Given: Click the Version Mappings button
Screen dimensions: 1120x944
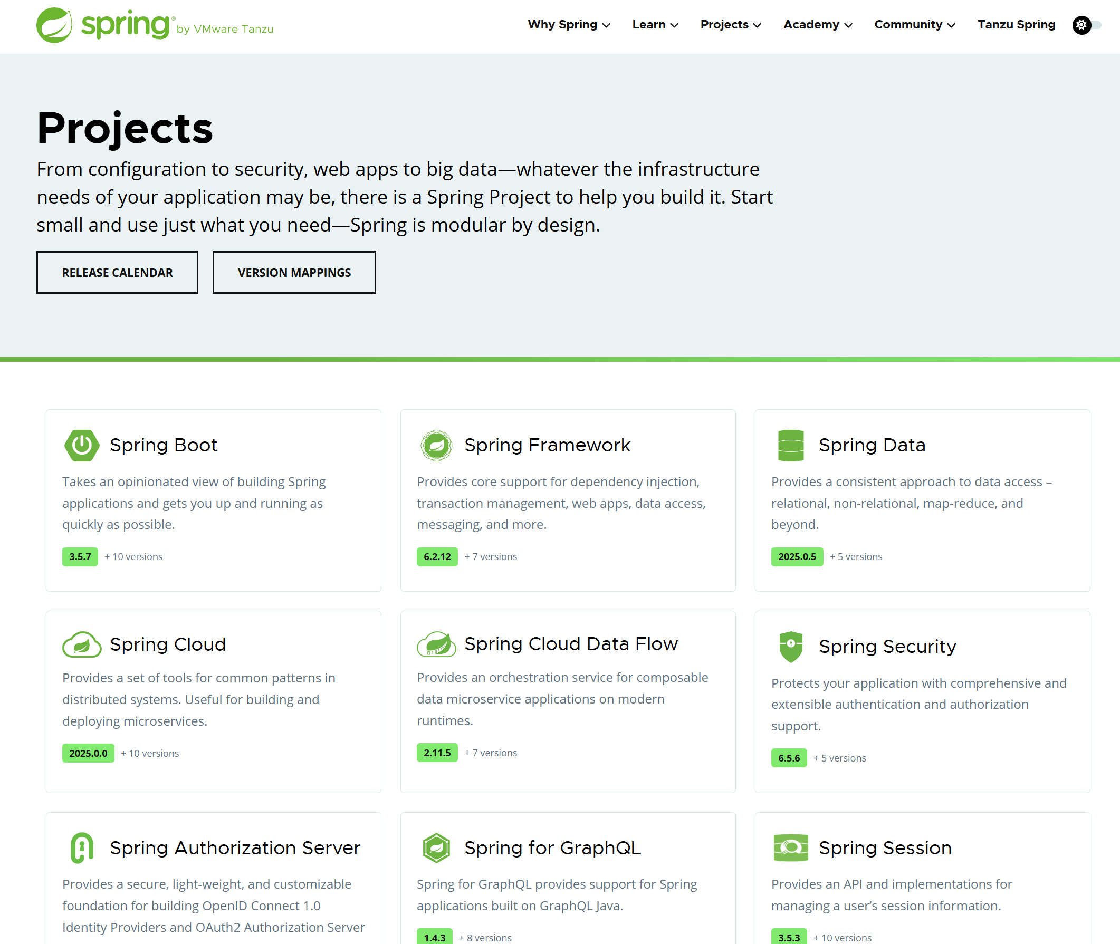Looking at the screenshot, I should pyautogui.click(x=294, y=273).
